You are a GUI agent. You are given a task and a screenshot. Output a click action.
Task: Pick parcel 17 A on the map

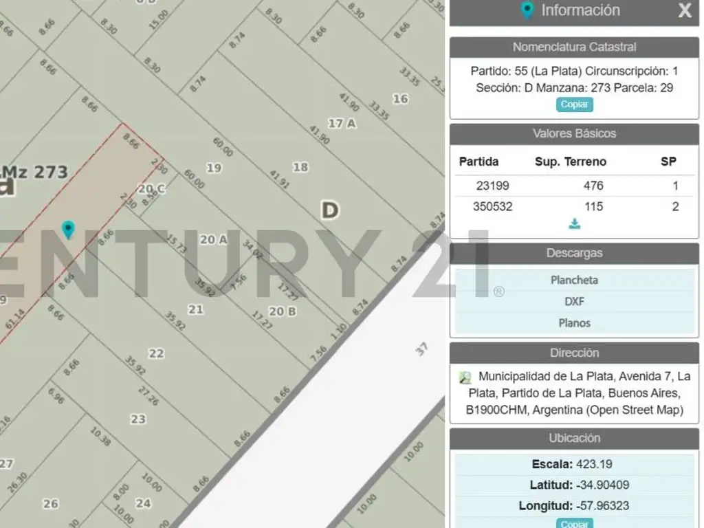pyautogui.click(x=342, y=124)
